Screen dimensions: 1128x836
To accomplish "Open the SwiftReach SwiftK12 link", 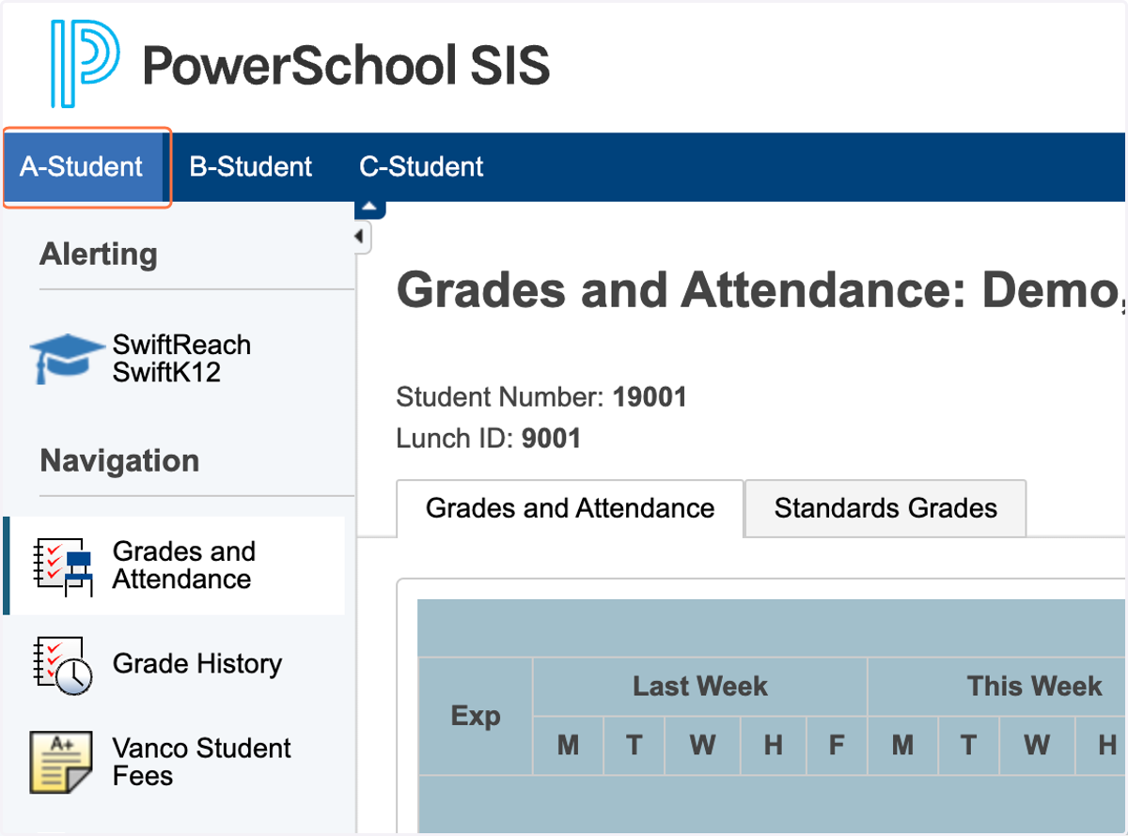I will 181,359.
